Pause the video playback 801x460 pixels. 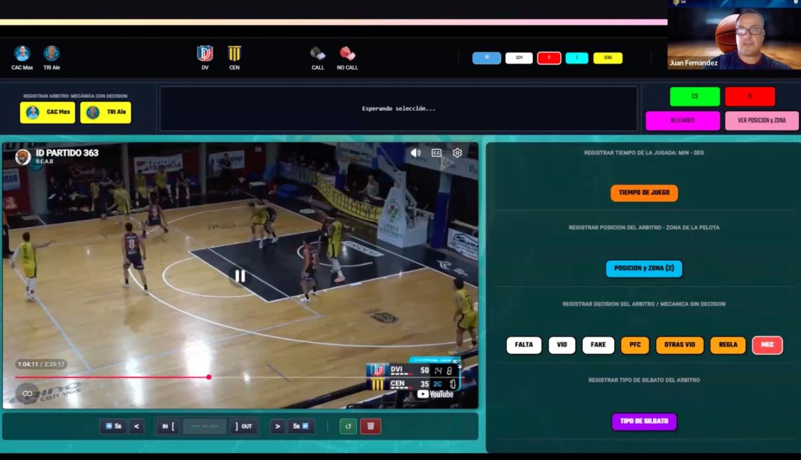click(x=240, y=276)
